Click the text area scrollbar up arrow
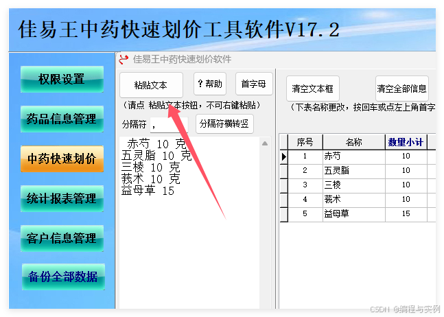The height and width of the screenshot is (317, 444). 265,143
